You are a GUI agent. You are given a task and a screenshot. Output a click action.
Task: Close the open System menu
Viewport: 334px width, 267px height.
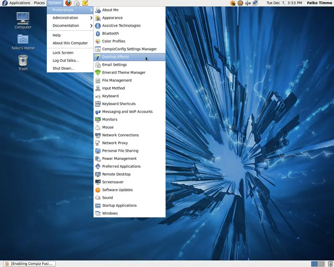pos(55,3)
